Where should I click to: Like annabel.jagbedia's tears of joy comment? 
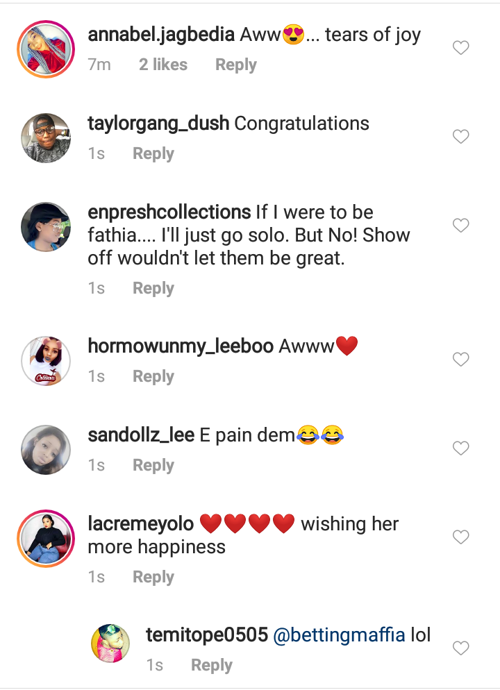coord(460,48)
